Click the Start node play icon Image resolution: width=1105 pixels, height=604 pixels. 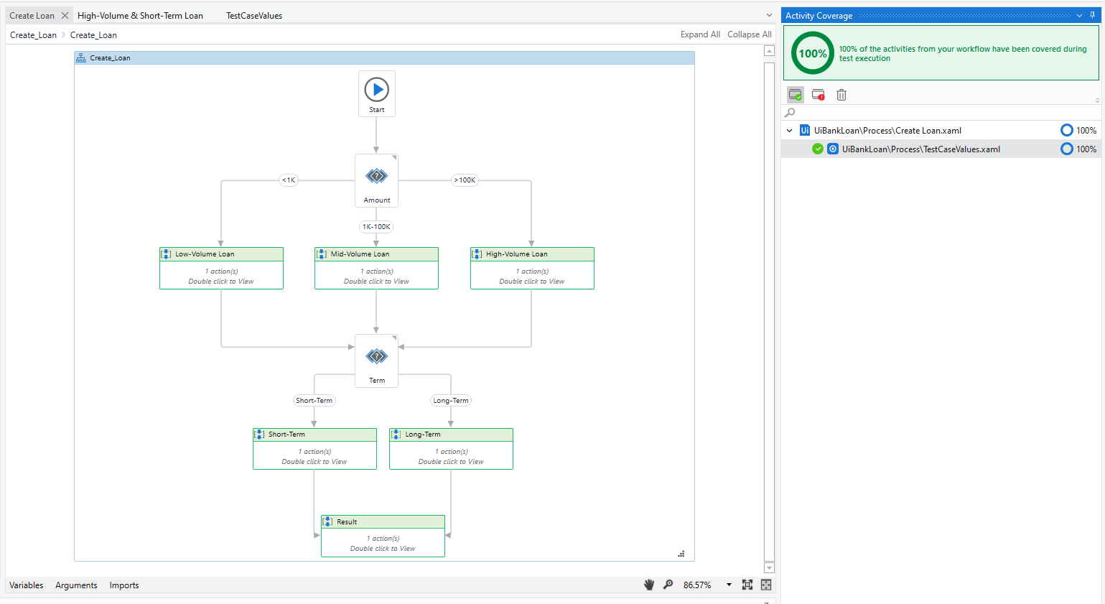coord(376,90)
